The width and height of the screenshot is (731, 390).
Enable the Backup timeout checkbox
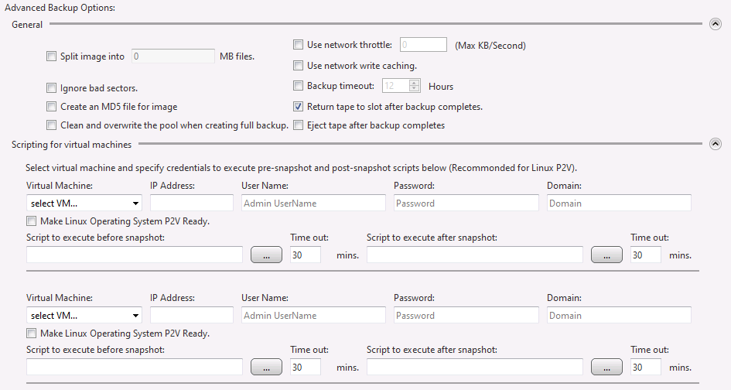299,86
